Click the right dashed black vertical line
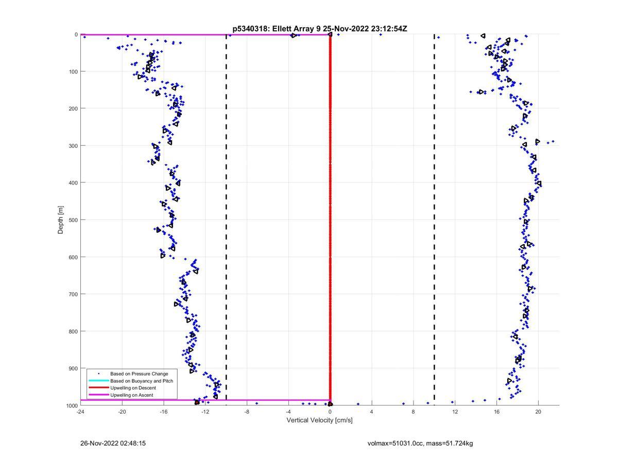 434,216
